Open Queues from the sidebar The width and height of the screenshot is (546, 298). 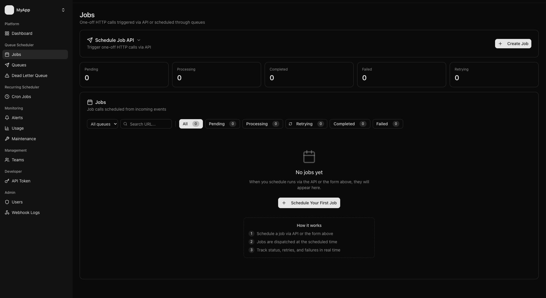(x=19, y=65)
